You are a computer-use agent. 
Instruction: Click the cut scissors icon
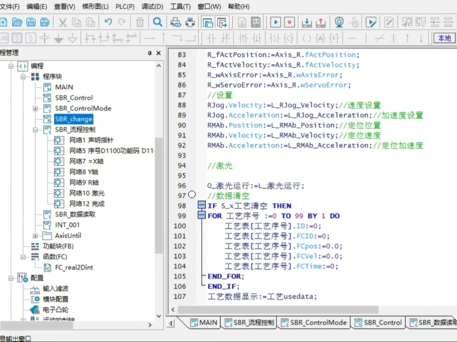62,22
